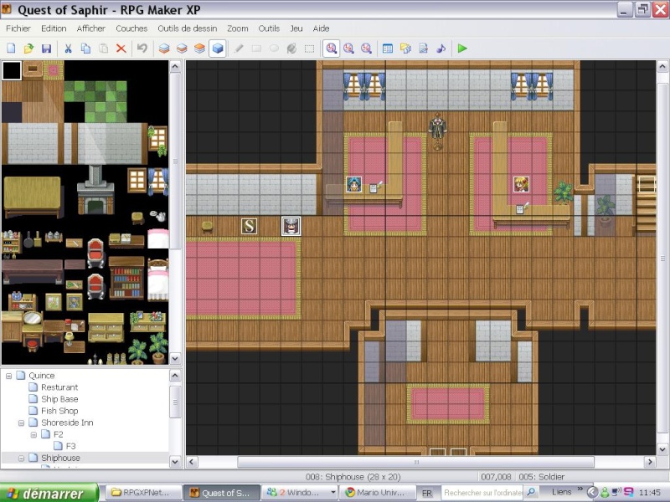Choose the Rectangle drawing tool
This screenshot has height=502, width=670.
256,49
